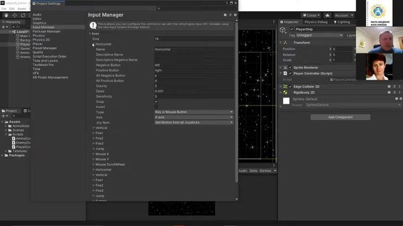Viewport: 403px width, 226px height.
Task: Click the Rigidbody 2D icon
Action: 285,92
